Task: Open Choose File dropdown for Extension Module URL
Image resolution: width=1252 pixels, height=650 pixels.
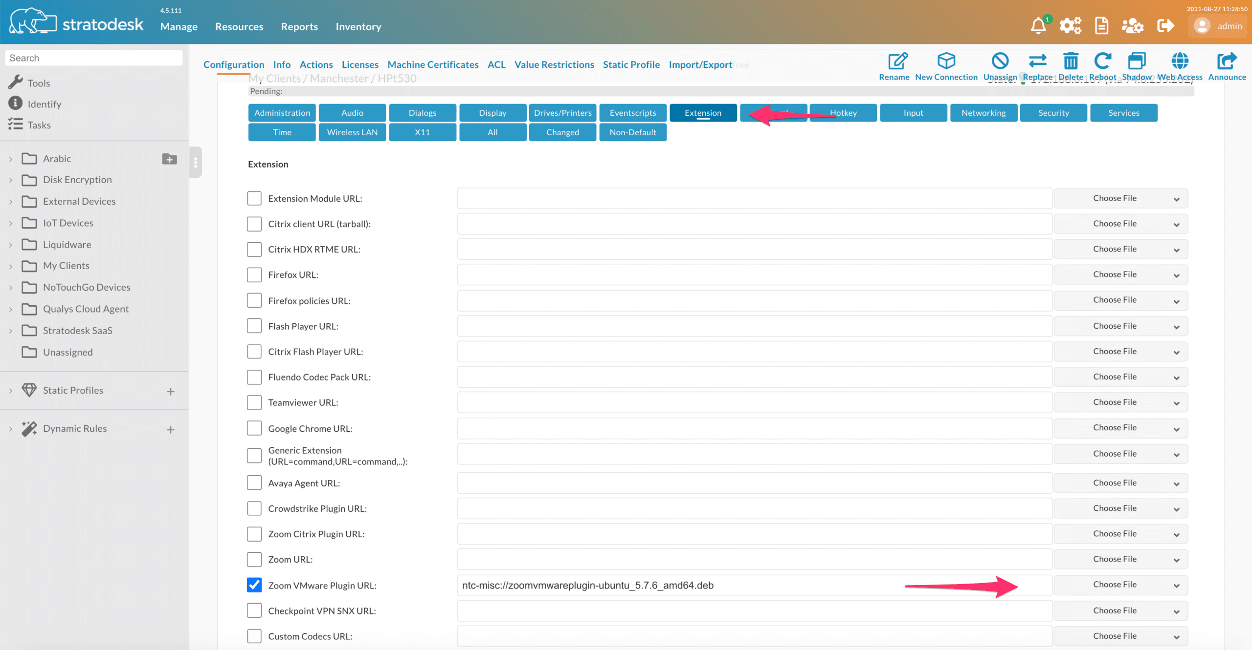Action: pos(1121,198)
